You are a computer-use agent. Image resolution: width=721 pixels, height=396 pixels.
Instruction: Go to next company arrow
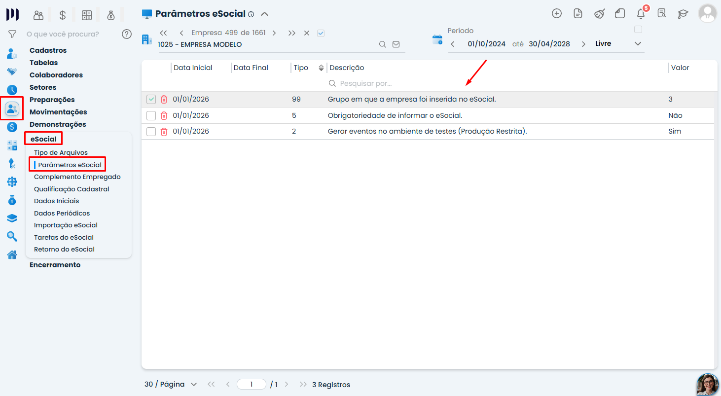pos(274,33)
